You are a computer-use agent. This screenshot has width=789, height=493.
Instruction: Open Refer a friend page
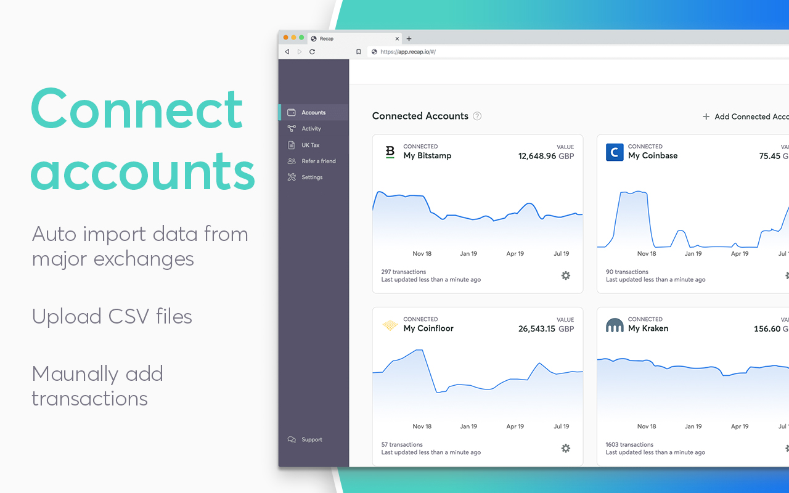pyautogui.click(x=314, y=161)
